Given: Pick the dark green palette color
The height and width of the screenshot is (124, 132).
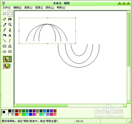Looking at the screenshot, I should 23,111.
